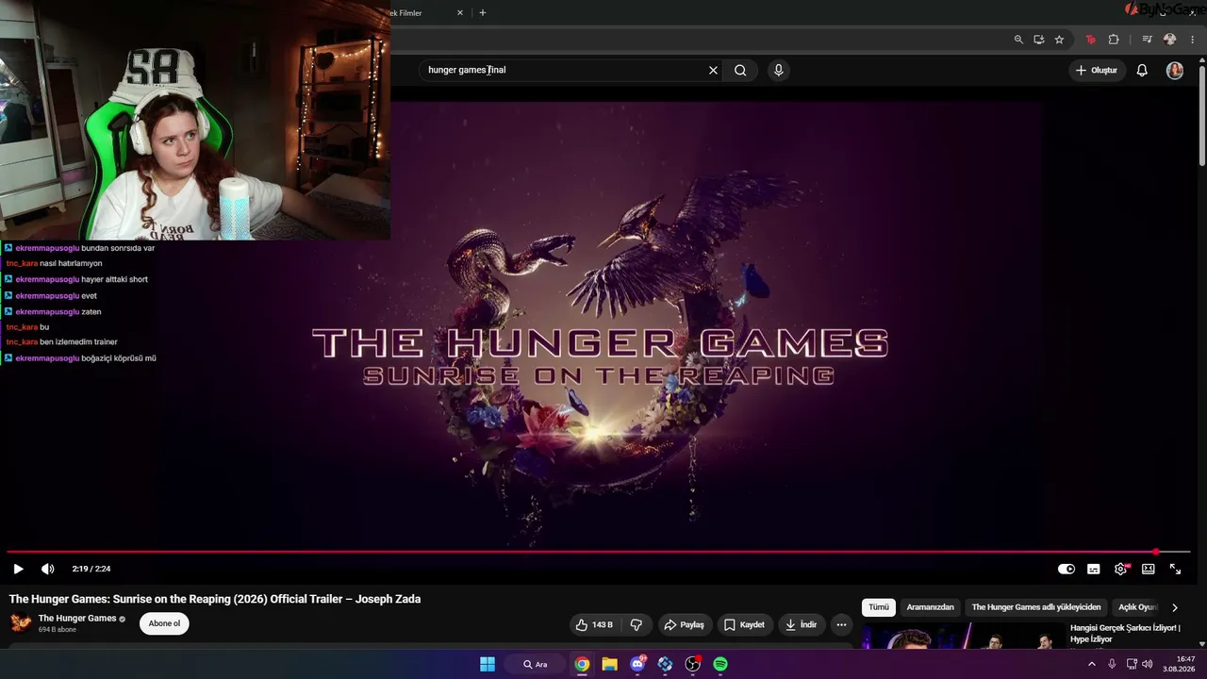Open OBS Studio from the taskbar
The width and height of the screenshot is (1207, 679).
click(693, 664)
